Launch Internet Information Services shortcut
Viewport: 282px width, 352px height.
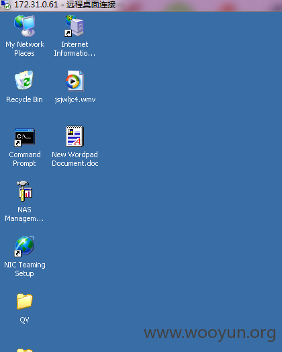(x=75, y=26)
